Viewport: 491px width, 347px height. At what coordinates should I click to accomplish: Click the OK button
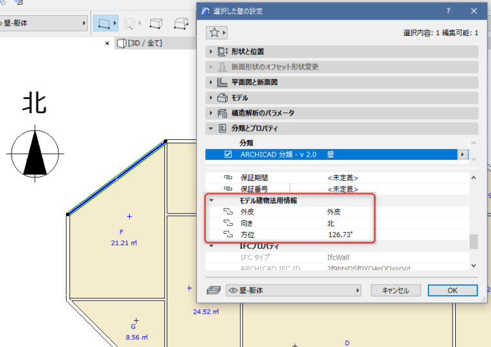pos(453,290)
